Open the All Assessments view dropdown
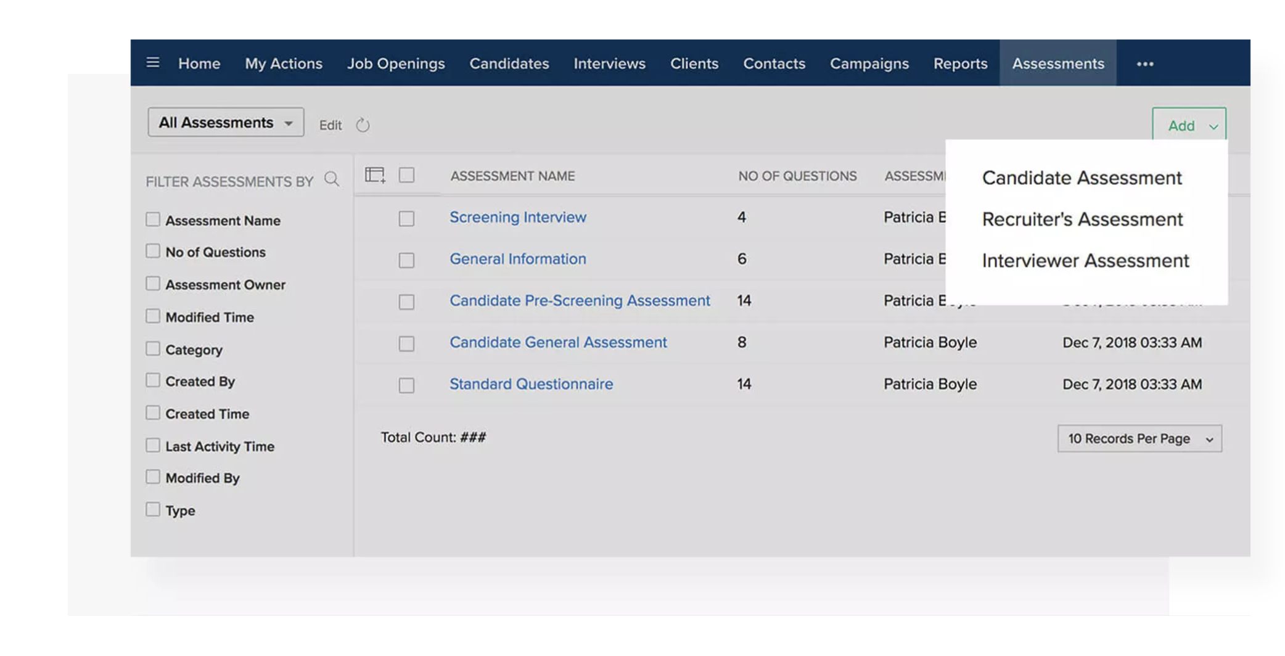Viewport: 1285px width, 656px height. tap(226, 122)
